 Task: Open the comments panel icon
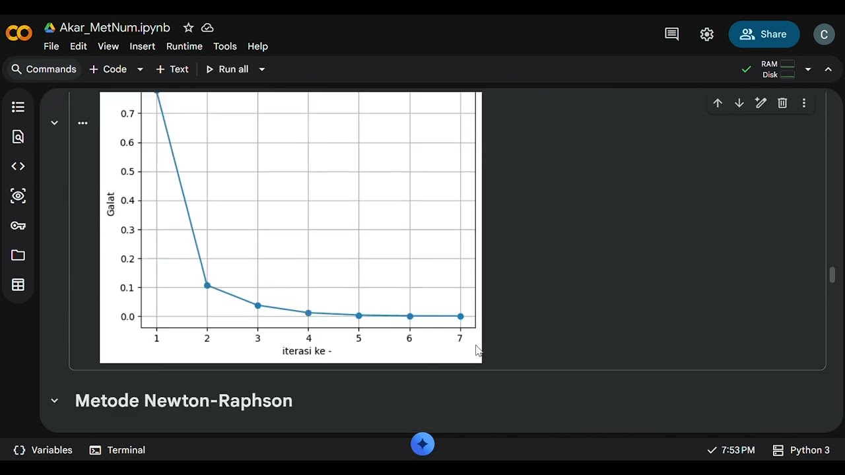click(x=671, y=34)
